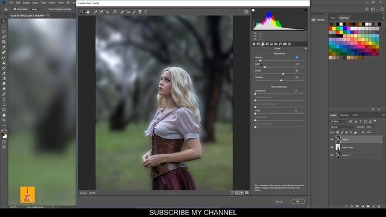Toggle shadow clipping warning on histogram
The width and height of the screenshot is (386, 217).
point(253,10)
